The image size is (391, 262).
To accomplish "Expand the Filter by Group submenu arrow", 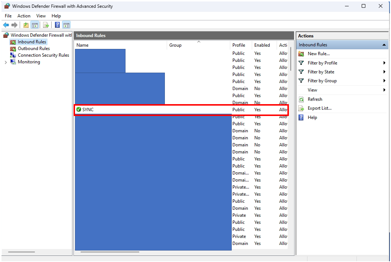I will coord(384,81).
